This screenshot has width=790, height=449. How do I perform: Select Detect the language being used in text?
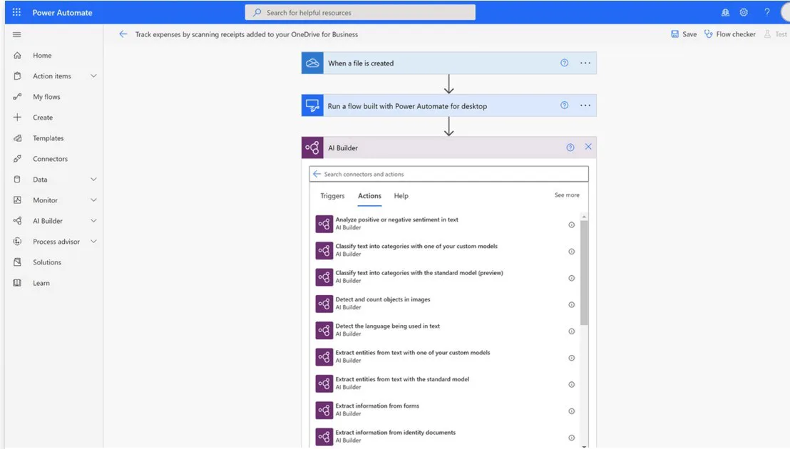point(446,330)
